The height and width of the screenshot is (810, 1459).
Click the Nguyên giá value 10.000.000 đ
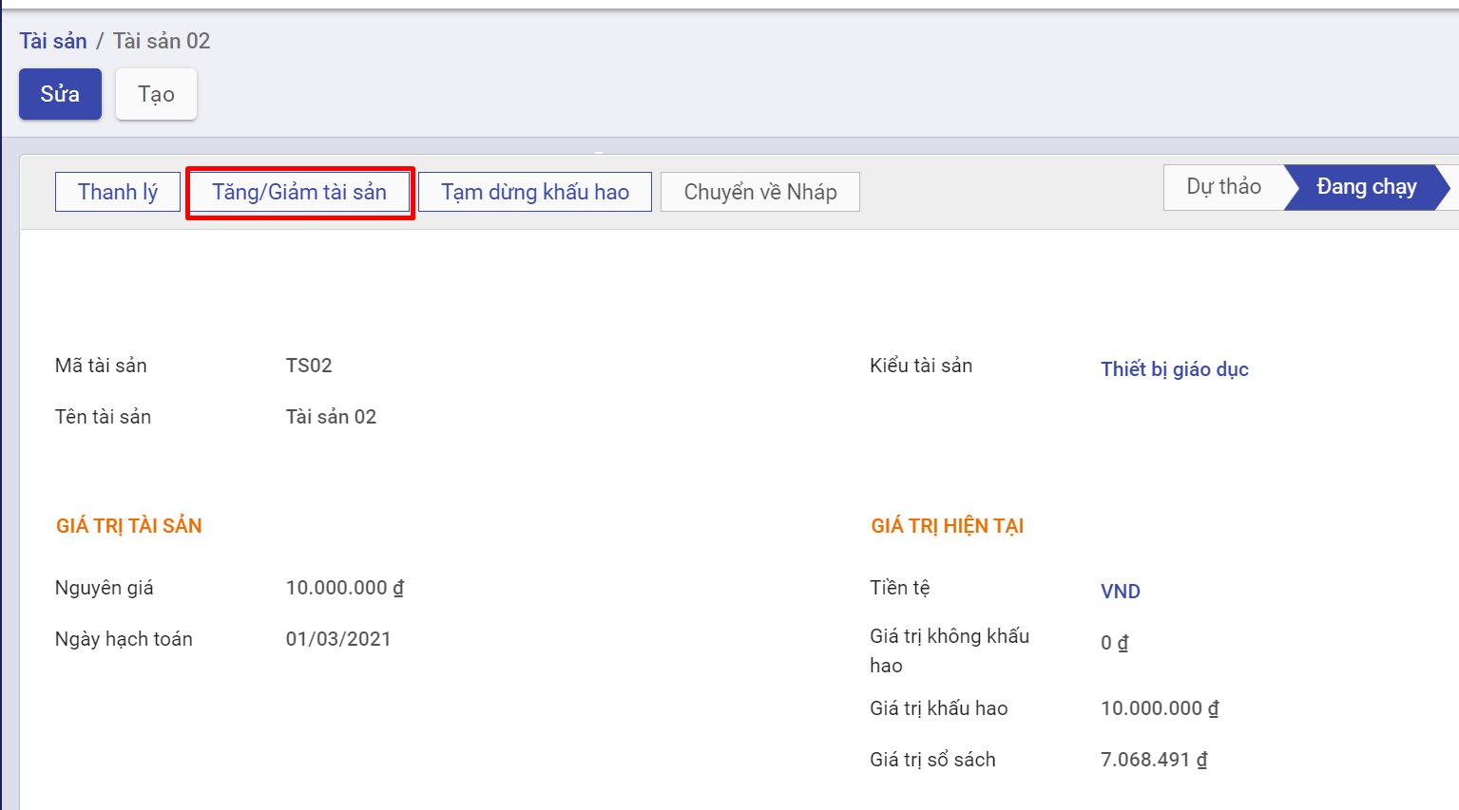point(344,588)
